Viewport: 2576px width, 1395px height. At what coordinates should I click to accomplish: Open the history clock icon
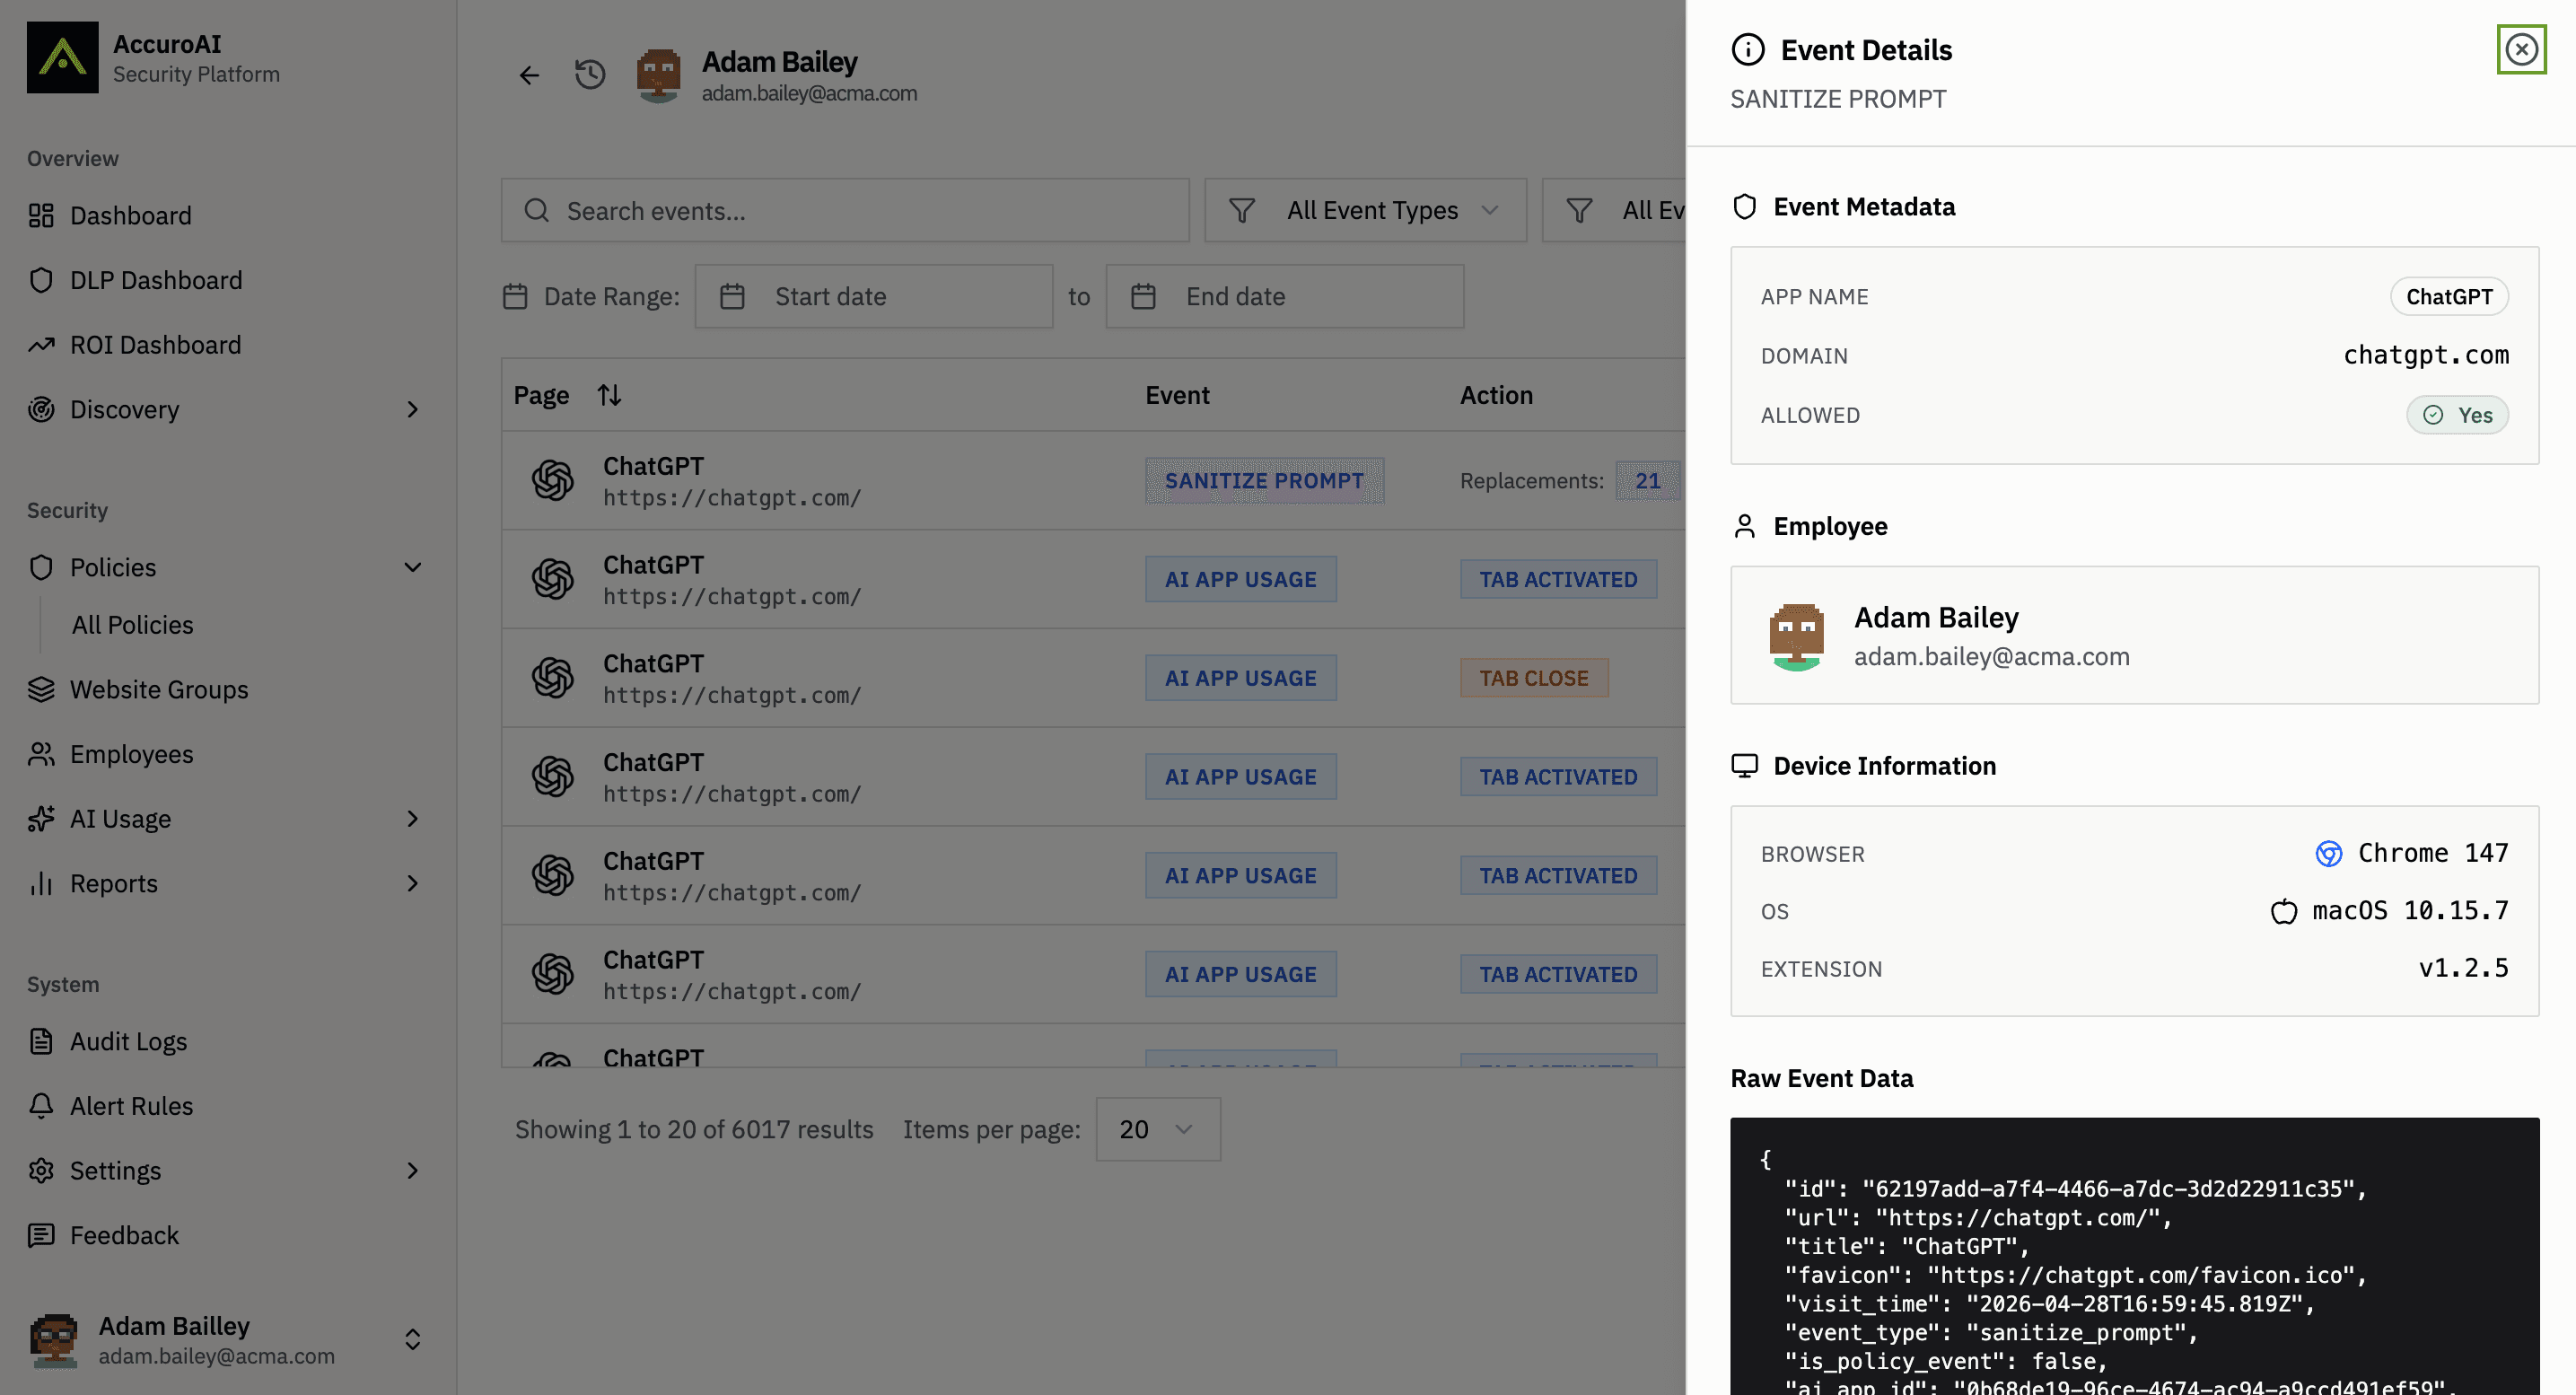pos(590,75)
